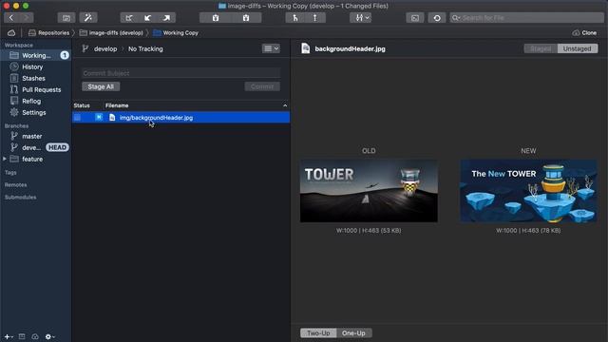Viewport: 608px width, 342px height.
Task: Click the cloud services icon in breadcrumb bar
Action: point(11,33)
